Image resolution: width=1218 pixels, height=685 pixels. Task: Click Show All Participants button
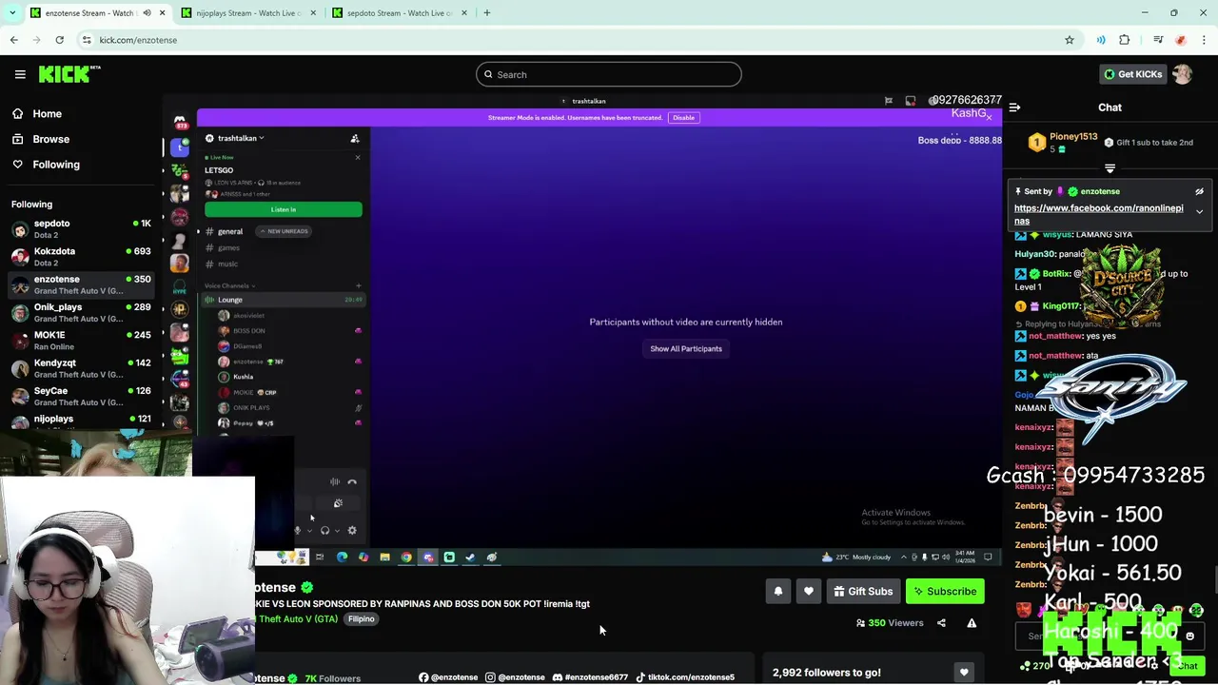[x=686, y=348]
